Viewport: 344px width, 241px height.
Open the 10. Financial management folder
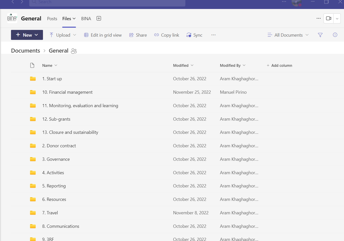tap(67, 92)
